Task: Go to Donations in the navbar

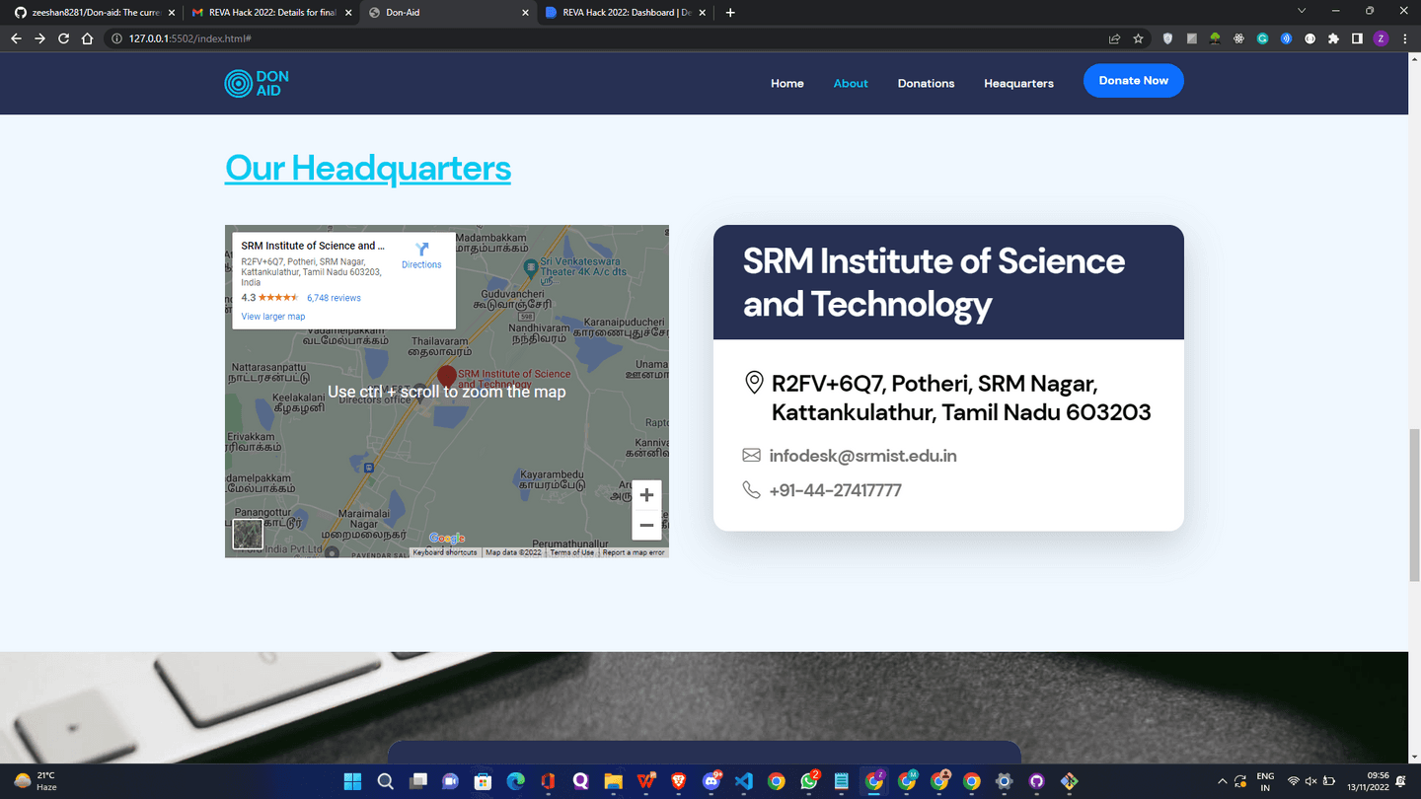Action: pos(926,84)
